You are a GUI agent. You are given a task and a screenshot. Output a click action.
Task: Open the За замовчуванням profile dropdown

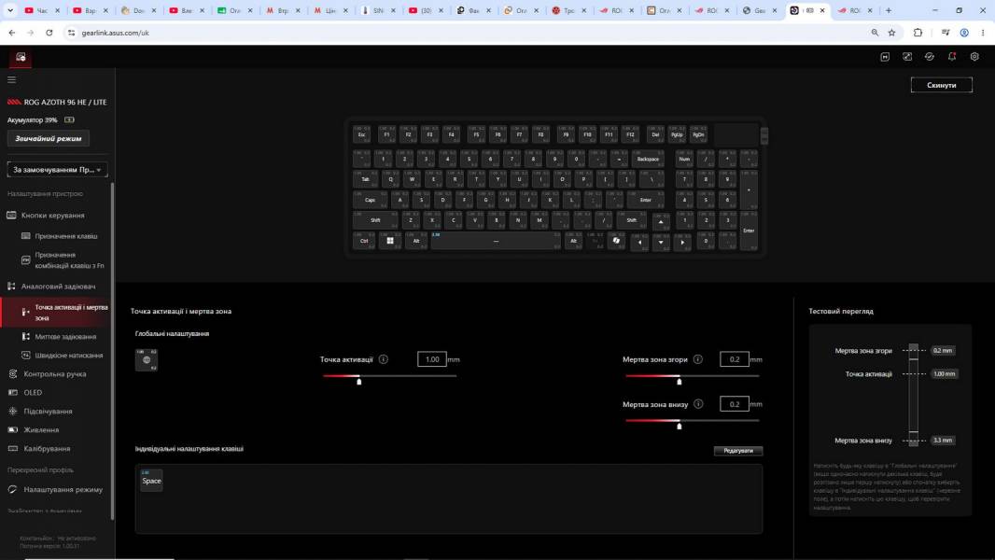(x=57, y=170)
